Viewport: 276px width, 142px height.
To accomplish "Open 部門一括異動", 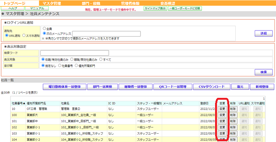I will coord(102,87).
